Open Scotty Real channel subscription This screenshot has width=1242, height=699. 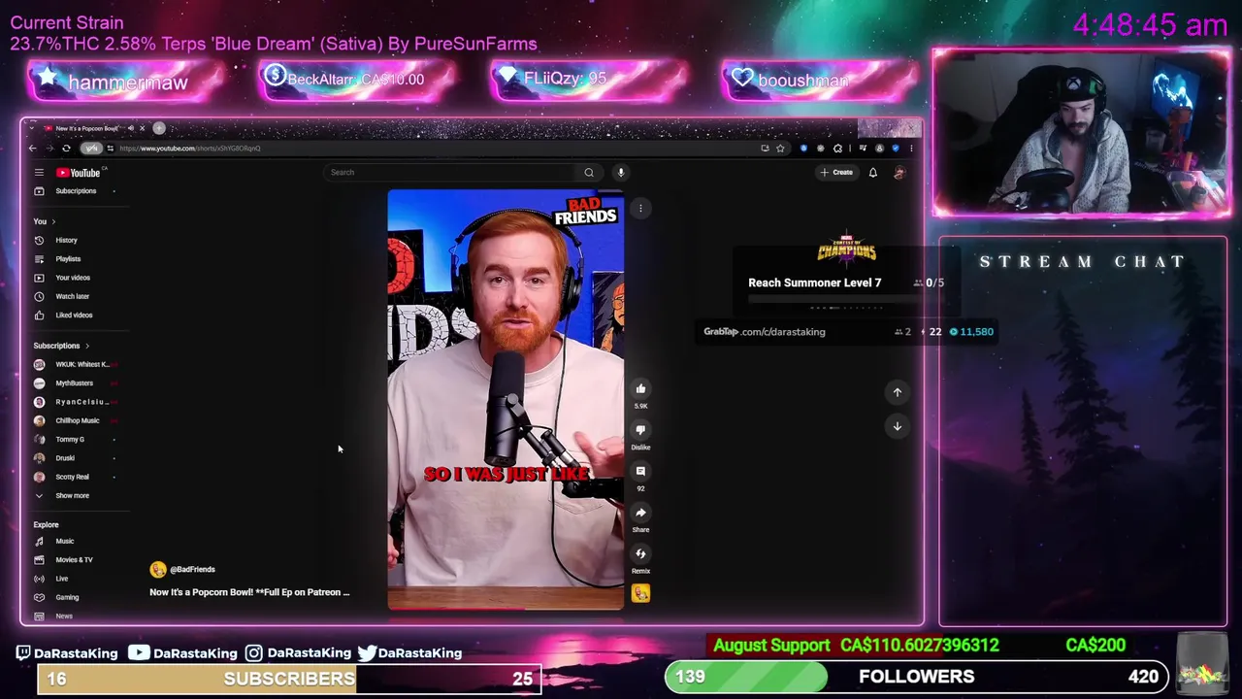[x=75, y=477]
